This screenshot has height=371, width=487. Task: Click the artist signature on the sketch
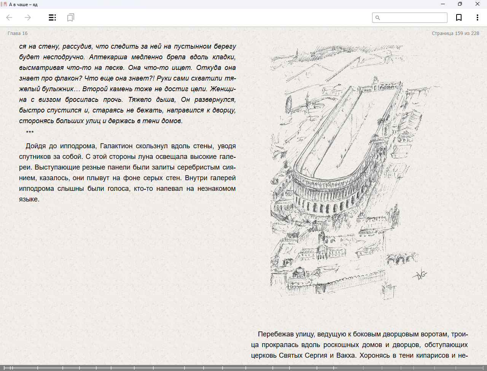420,275
